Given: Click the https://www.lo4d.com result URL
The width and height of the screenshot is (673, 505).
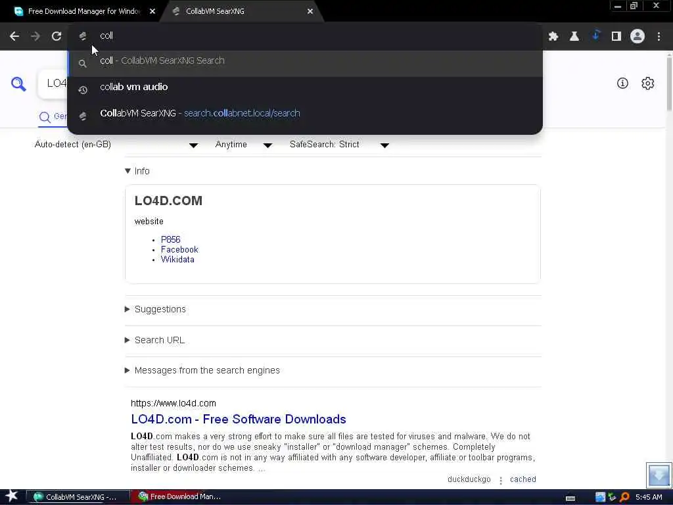Looking at the screenshot, I should pyautogui.click(x=174, y=403).
